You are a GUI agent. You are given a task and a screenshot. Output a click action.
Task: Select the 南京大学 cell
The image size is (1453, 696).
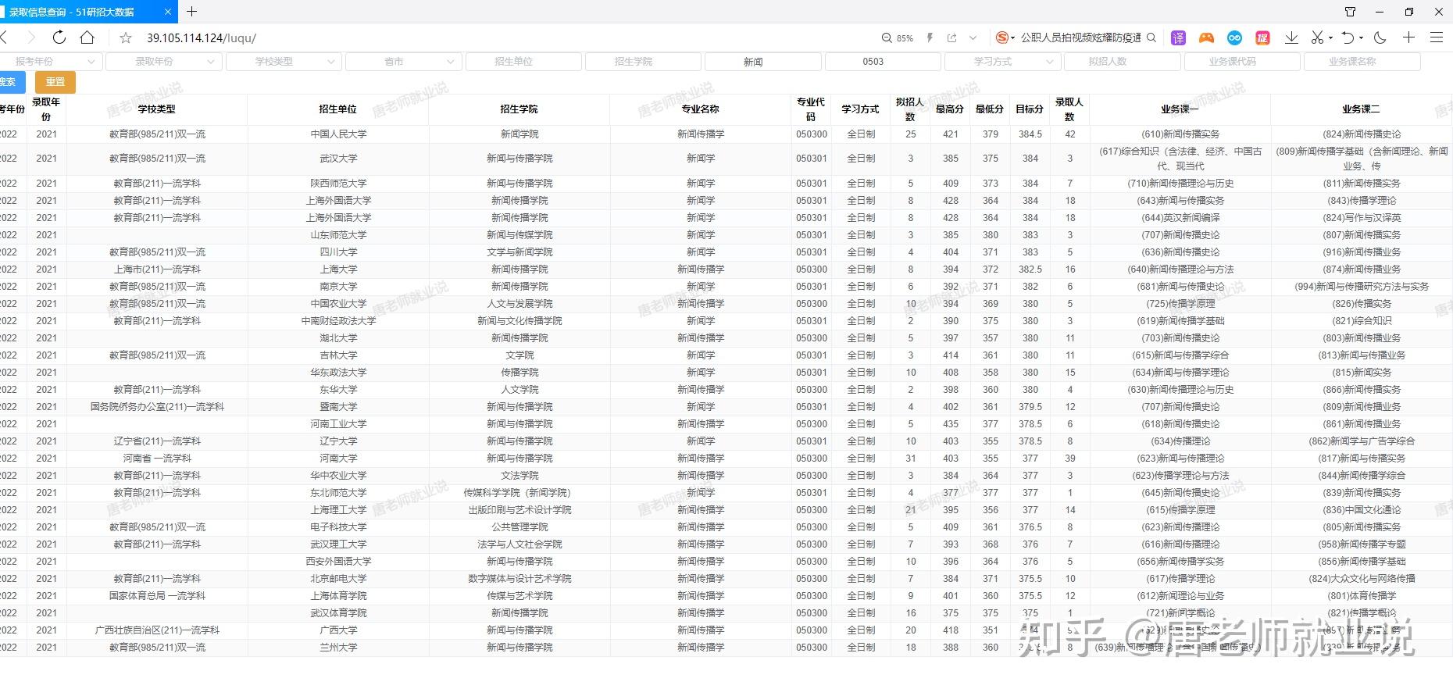(338, 287)
